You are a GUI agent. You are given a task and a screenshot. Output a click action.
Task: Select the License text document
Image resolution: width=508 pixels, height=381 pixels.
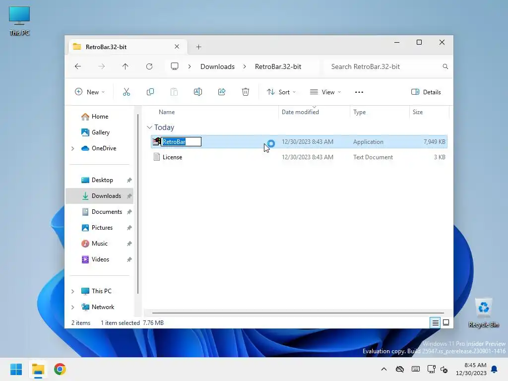pos(299,157)
